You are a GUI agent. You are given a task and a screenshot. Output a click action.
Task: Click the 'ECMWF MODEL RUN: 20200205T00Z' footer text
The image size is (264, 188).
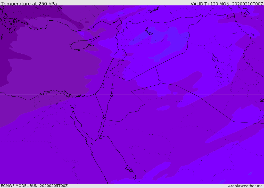34,186
